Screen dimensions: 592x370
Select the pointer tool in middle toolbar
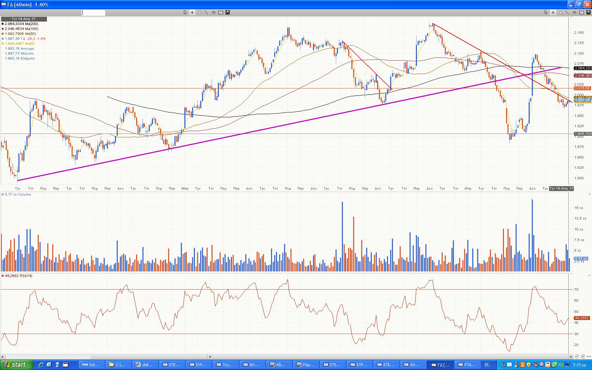(x=185, y=12)
